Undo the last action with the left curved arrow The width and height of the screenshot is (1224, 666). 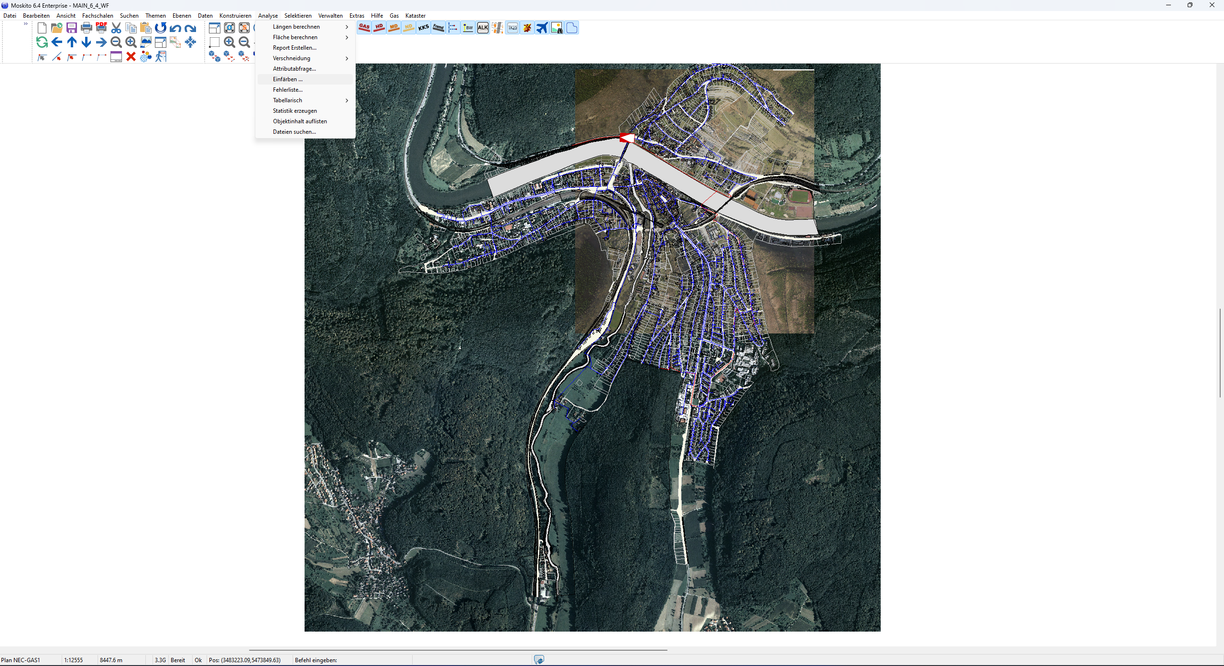pos(175,28)
